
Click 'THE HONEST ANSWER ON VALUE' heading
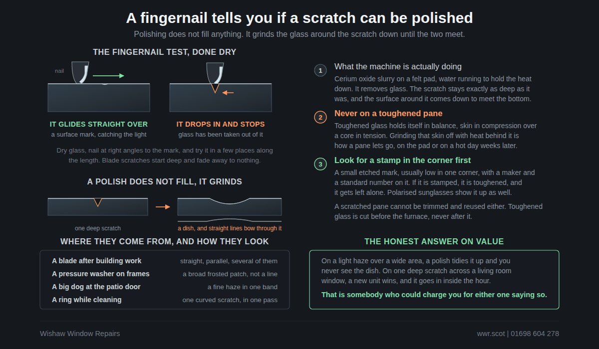tap(434, 241)
